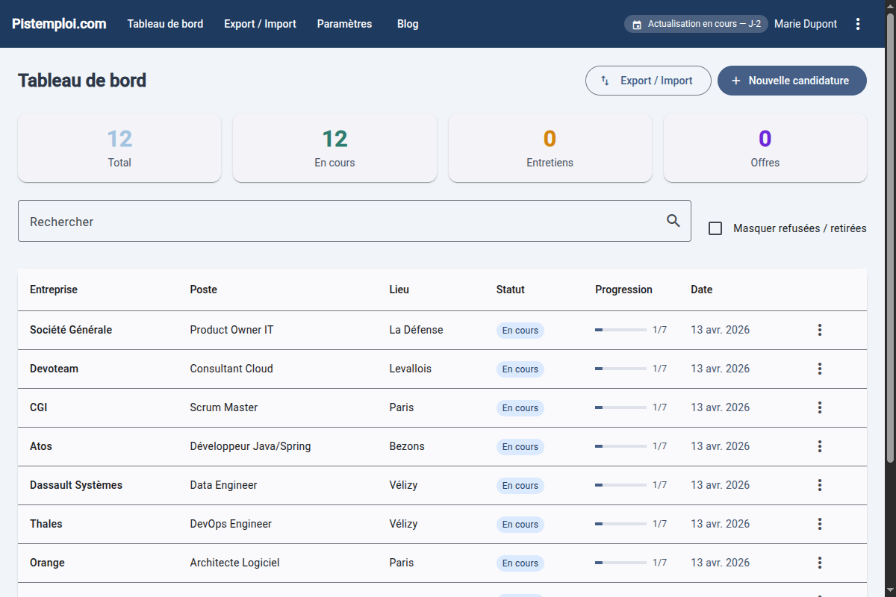Focus the Rechercher search field
This screenshot has width=896, height=597.
[336, 221]
